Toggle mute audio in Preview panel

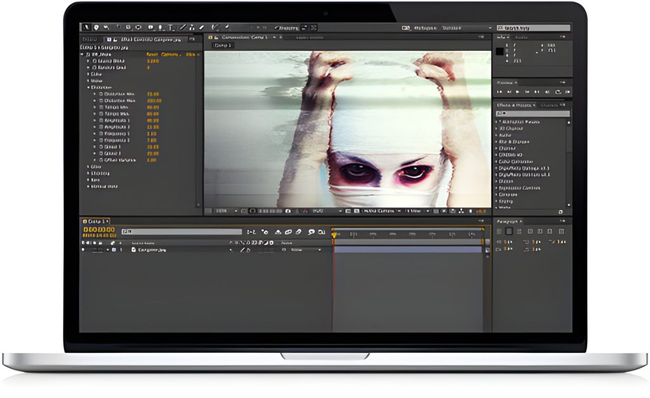coord(547,91)
